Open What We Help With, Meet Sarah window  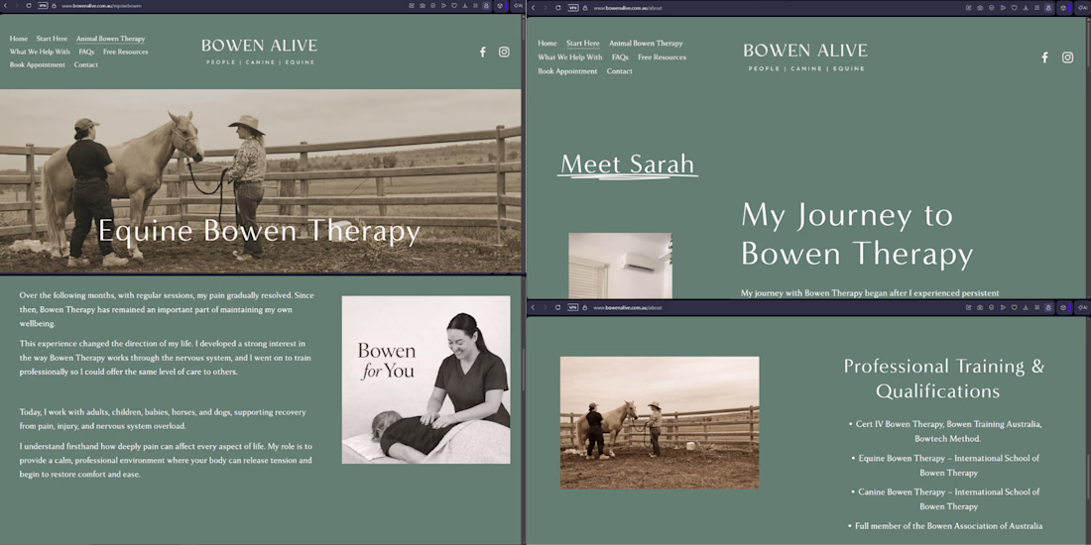click(x=570, y=57)
